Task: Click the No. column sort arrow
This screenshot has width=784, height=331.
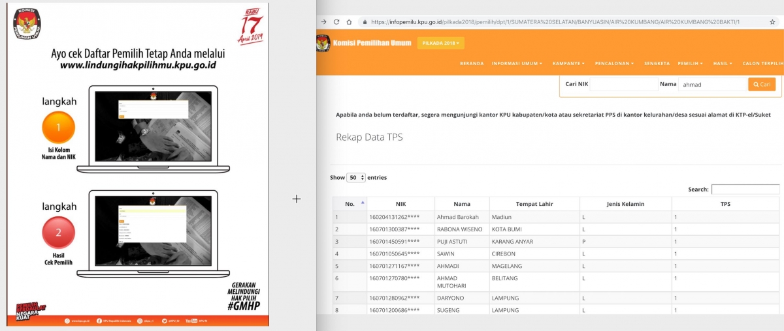Action: pyautogui.click(x=361, y=203)
